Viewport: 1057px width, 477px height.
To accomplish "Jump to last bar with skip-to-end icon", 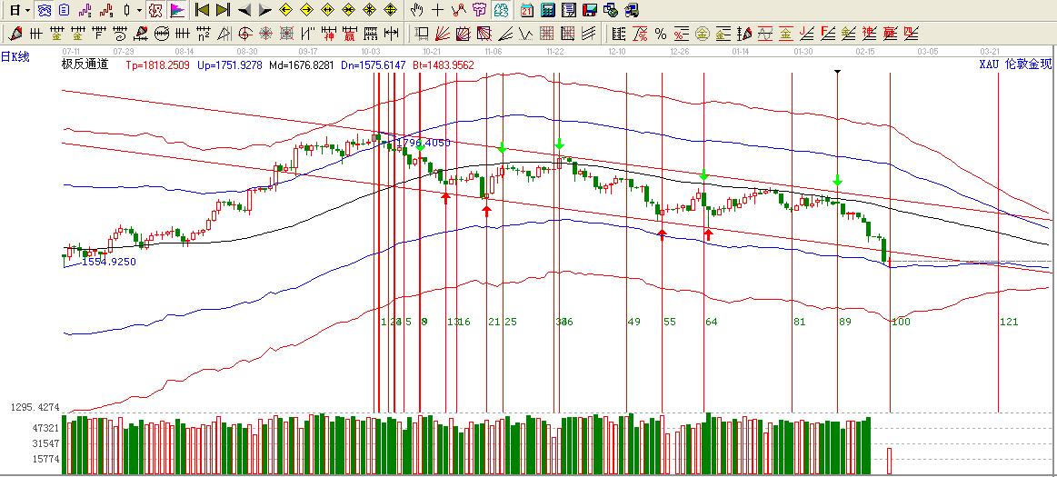I will 223,11.
